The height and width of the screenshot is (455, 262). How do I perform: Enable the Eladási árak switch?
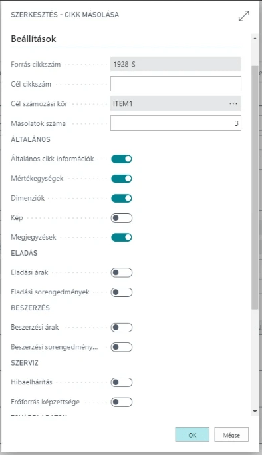122,272
